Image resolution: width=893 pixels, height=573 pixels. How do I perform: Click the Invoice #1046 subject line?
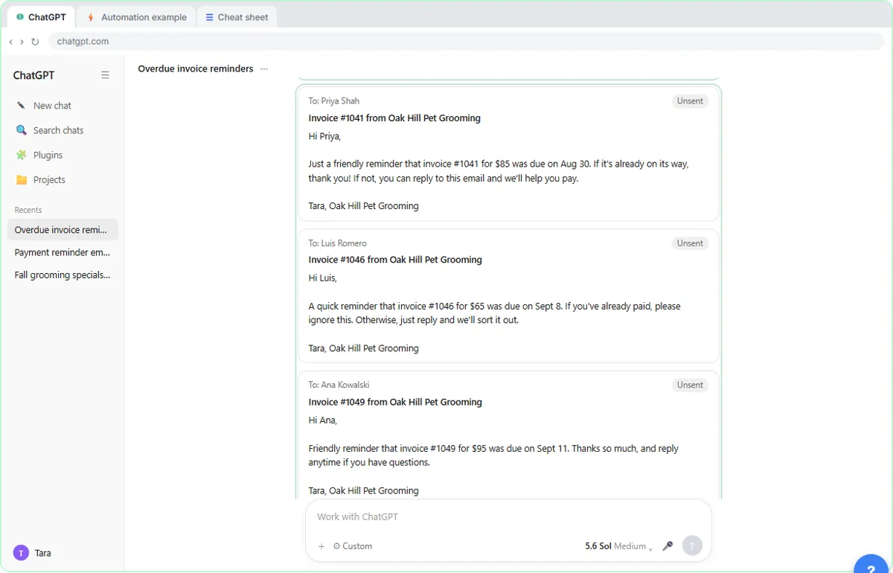coord(395,260)
